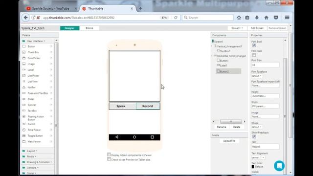
Task: Click the Firefox back arrow button
Action: point(25,18)
